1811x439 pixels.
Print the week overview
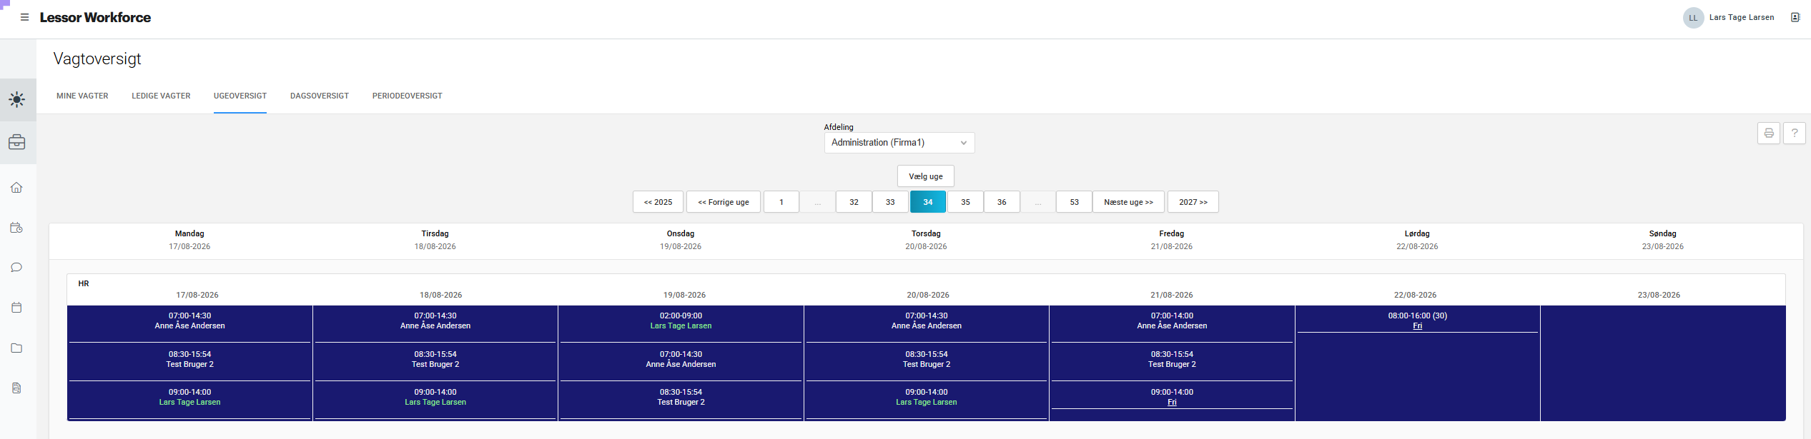click(x=1768, y=133)
